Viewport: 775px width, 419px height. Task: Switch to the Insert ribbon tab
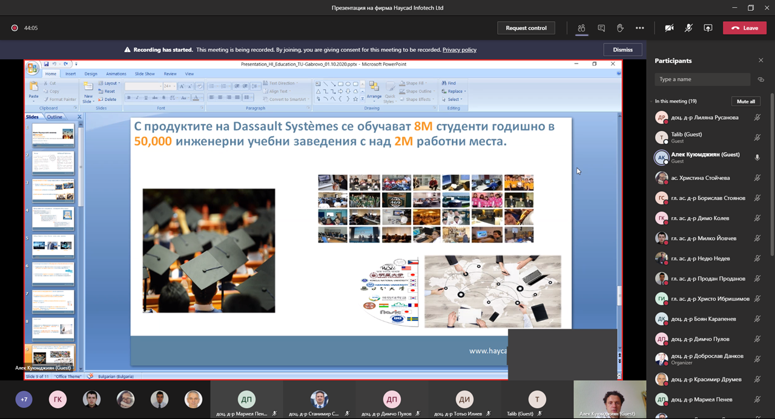tap(70, 74)
